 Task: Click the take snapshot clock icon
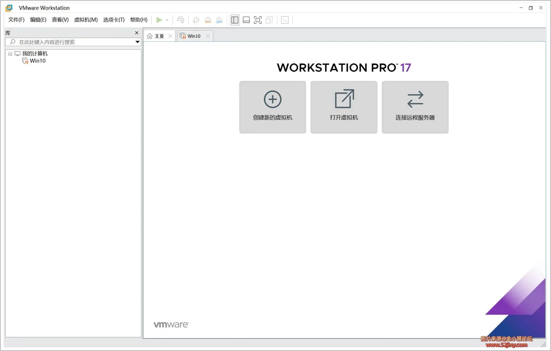pyautogui.click(x=196, y=20)
